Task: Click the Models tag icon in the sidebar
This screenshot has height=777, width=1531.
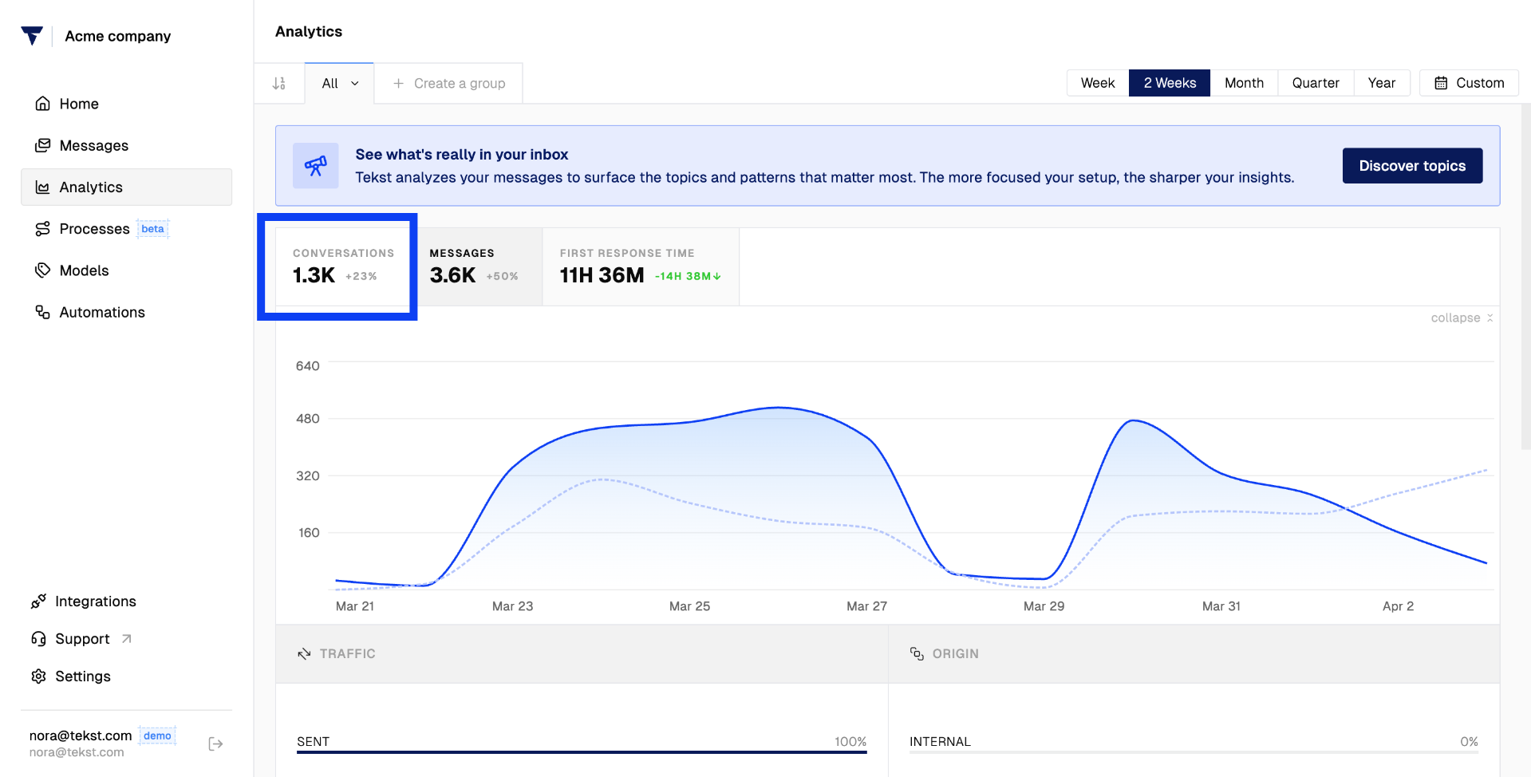Action: pyautogui.click(x=43, y=270)
